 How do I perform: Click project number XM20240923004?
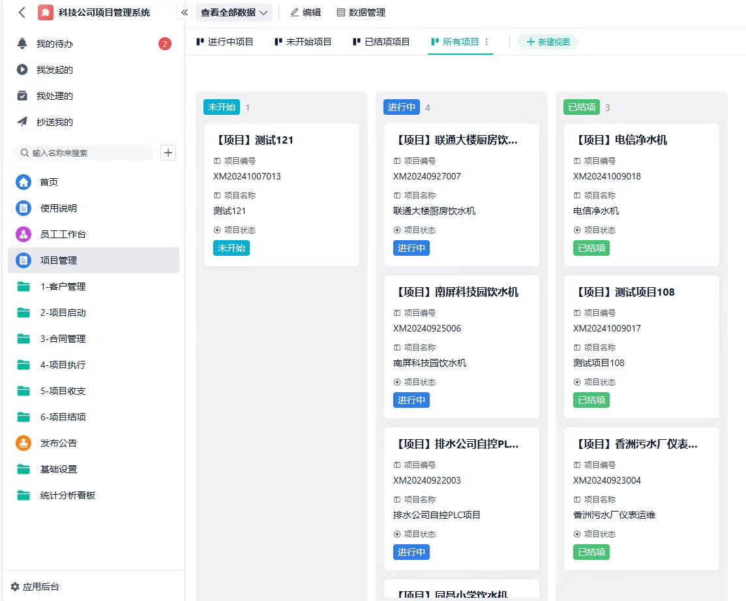pyautogui.click(x=606, y=480)
